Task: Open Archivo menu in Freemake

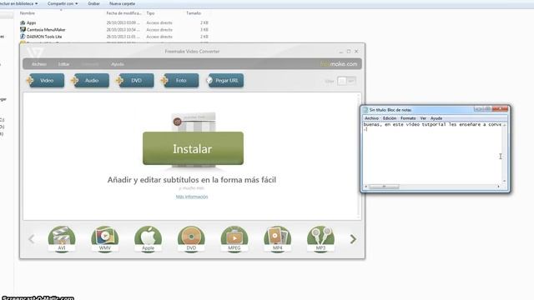Action: [39, 64]
